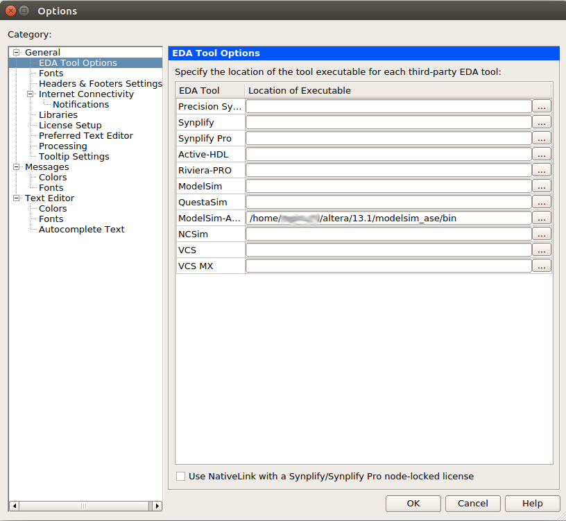Click the NCSim path input field
This screenshot has width=566, height=521.
388,234
